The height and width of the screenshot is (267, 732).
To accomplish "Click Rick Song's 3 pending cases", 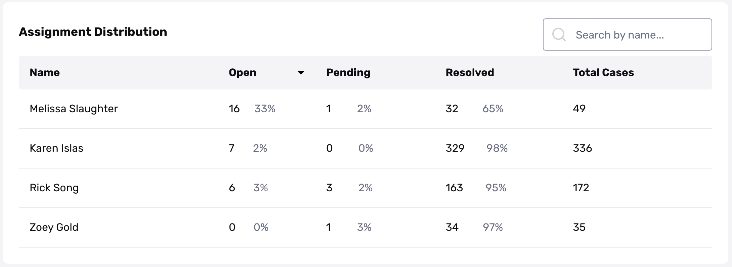I will point(329,188).
